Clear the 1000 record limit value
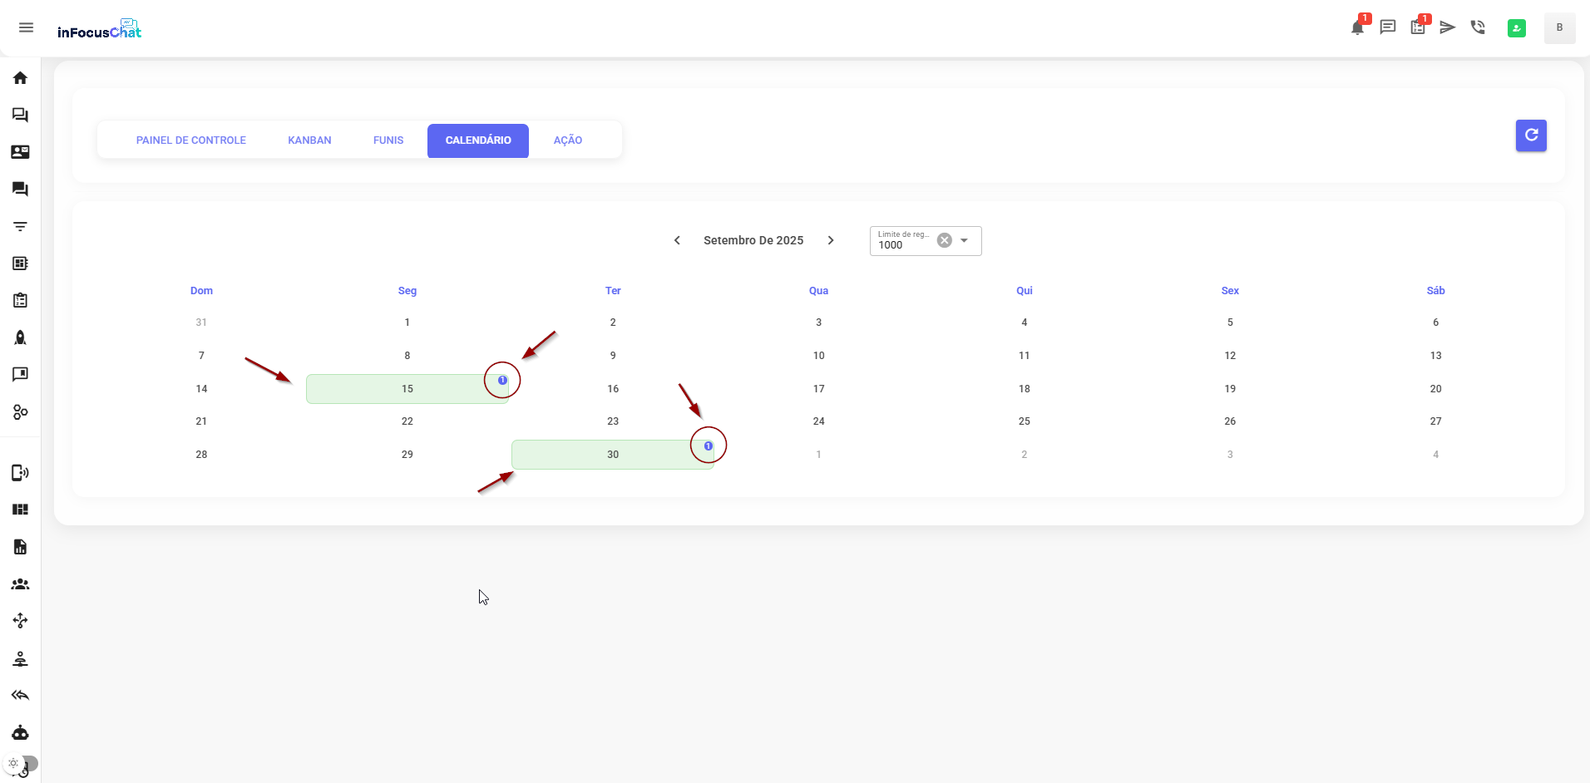The image size is (1590, 783). coord(945,240)
